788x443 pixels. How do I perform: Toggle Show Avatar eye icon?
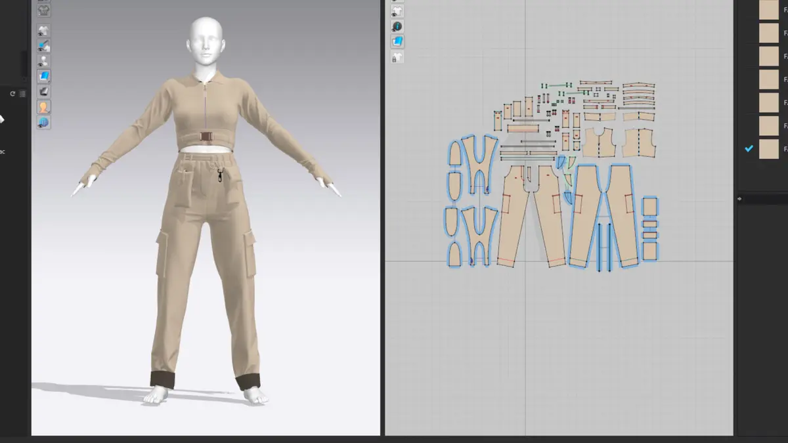tap(44, 61)
